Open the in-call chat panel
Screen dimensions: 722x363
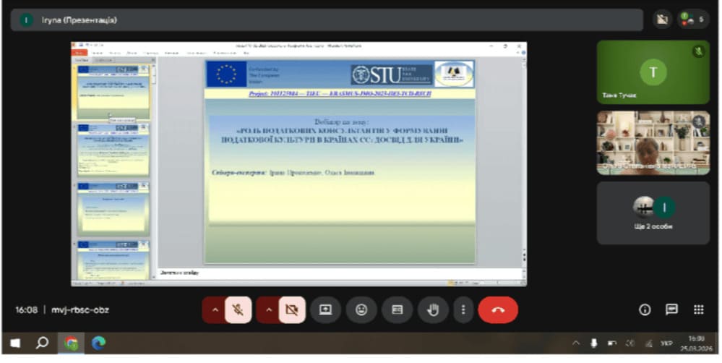coord(672,309)
